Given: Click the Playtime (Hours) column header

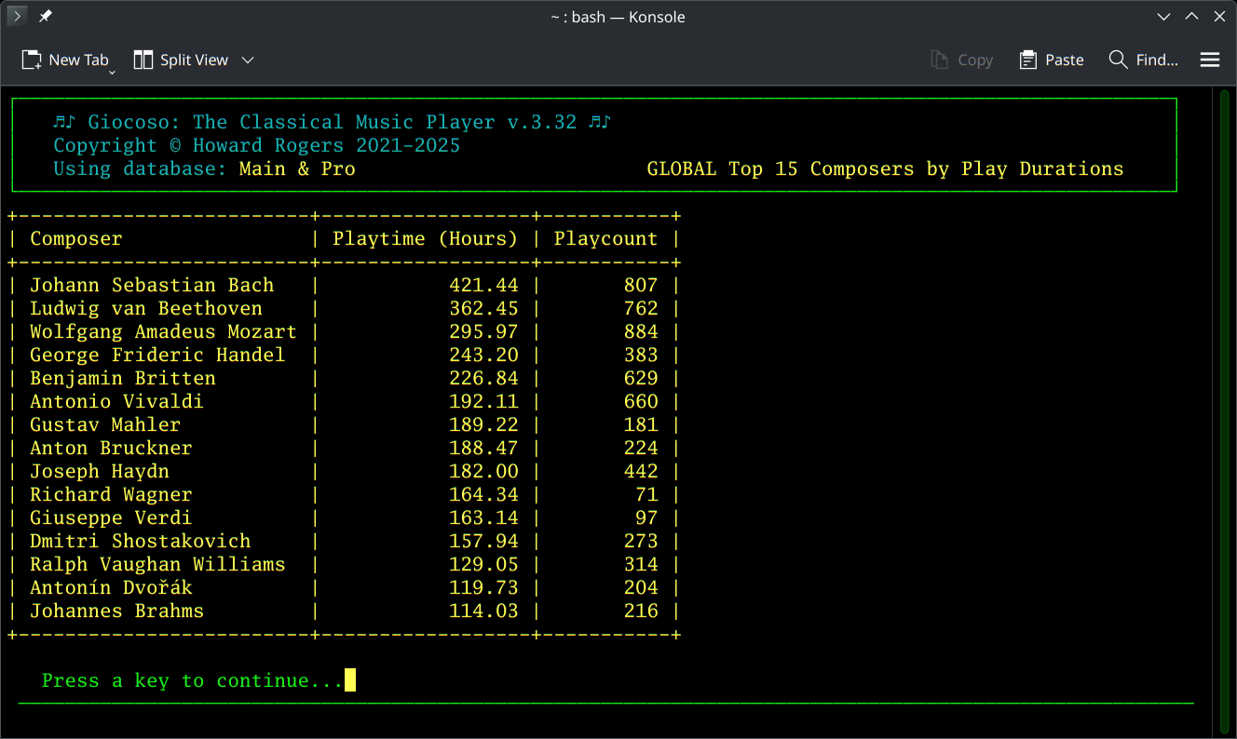Looking at the screenshot, I should click(x=425, y=238).
